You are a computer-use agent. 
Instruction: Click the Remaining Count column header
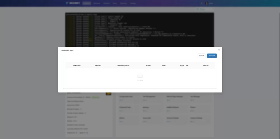point(123,65)
